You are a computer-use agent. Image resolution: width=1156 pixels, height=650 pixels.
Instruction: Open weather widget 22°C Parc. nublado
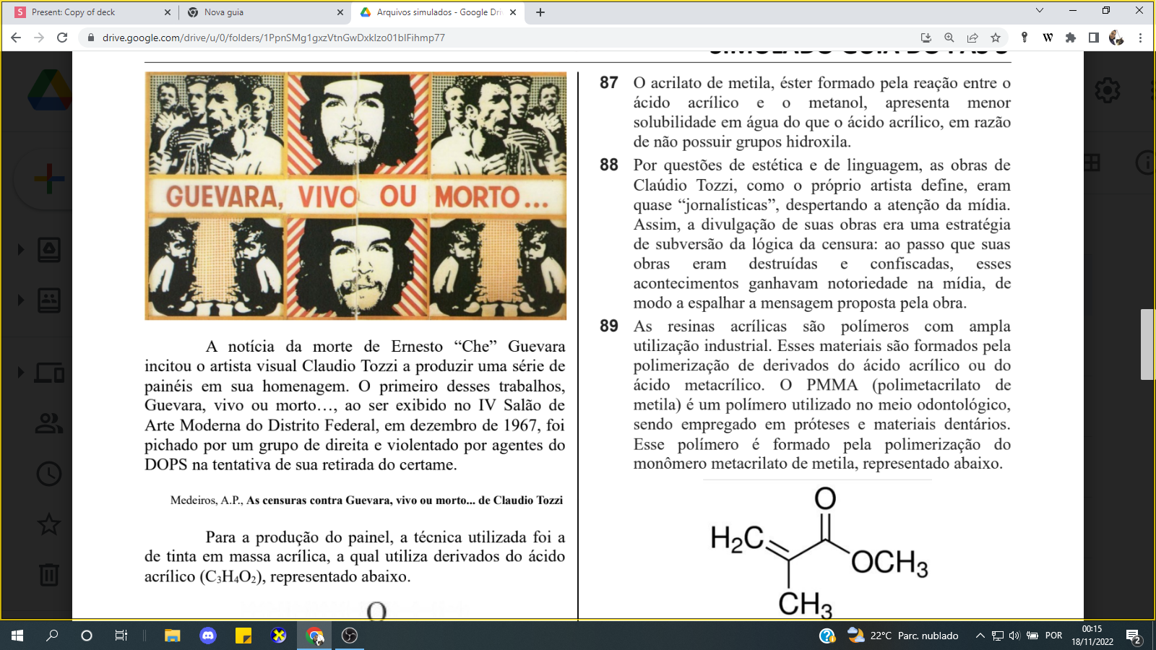pyautogui.click(x=903, y=636)
